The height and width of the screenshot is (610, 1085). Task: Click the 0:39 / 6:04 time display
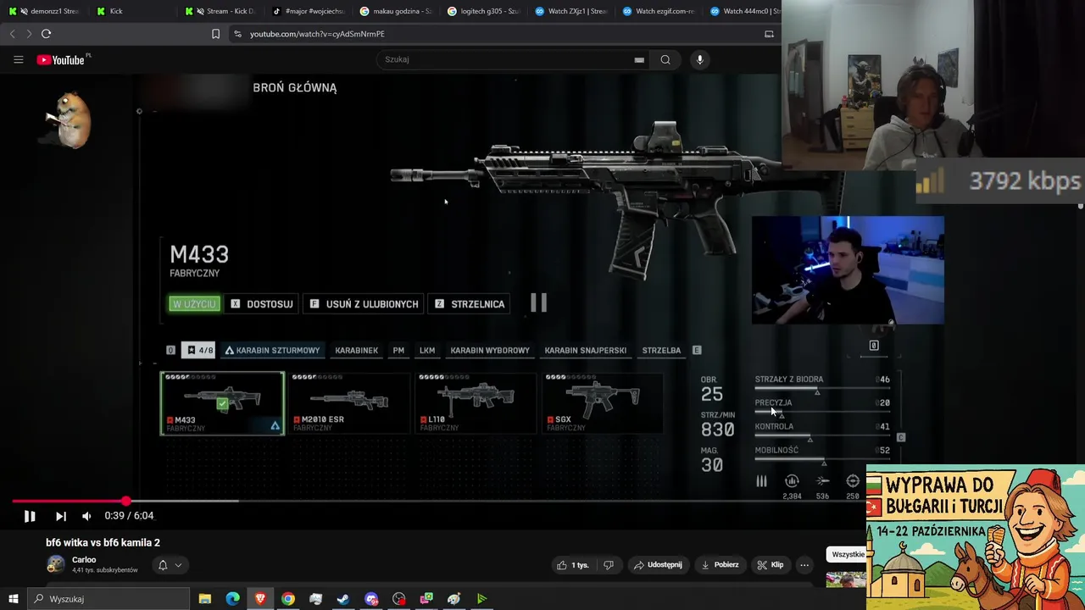[x=129, y=515]
